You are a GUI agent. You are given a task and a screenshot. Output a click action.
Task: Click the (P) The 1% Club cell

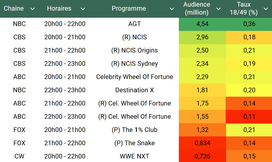(x=134, y=130)
